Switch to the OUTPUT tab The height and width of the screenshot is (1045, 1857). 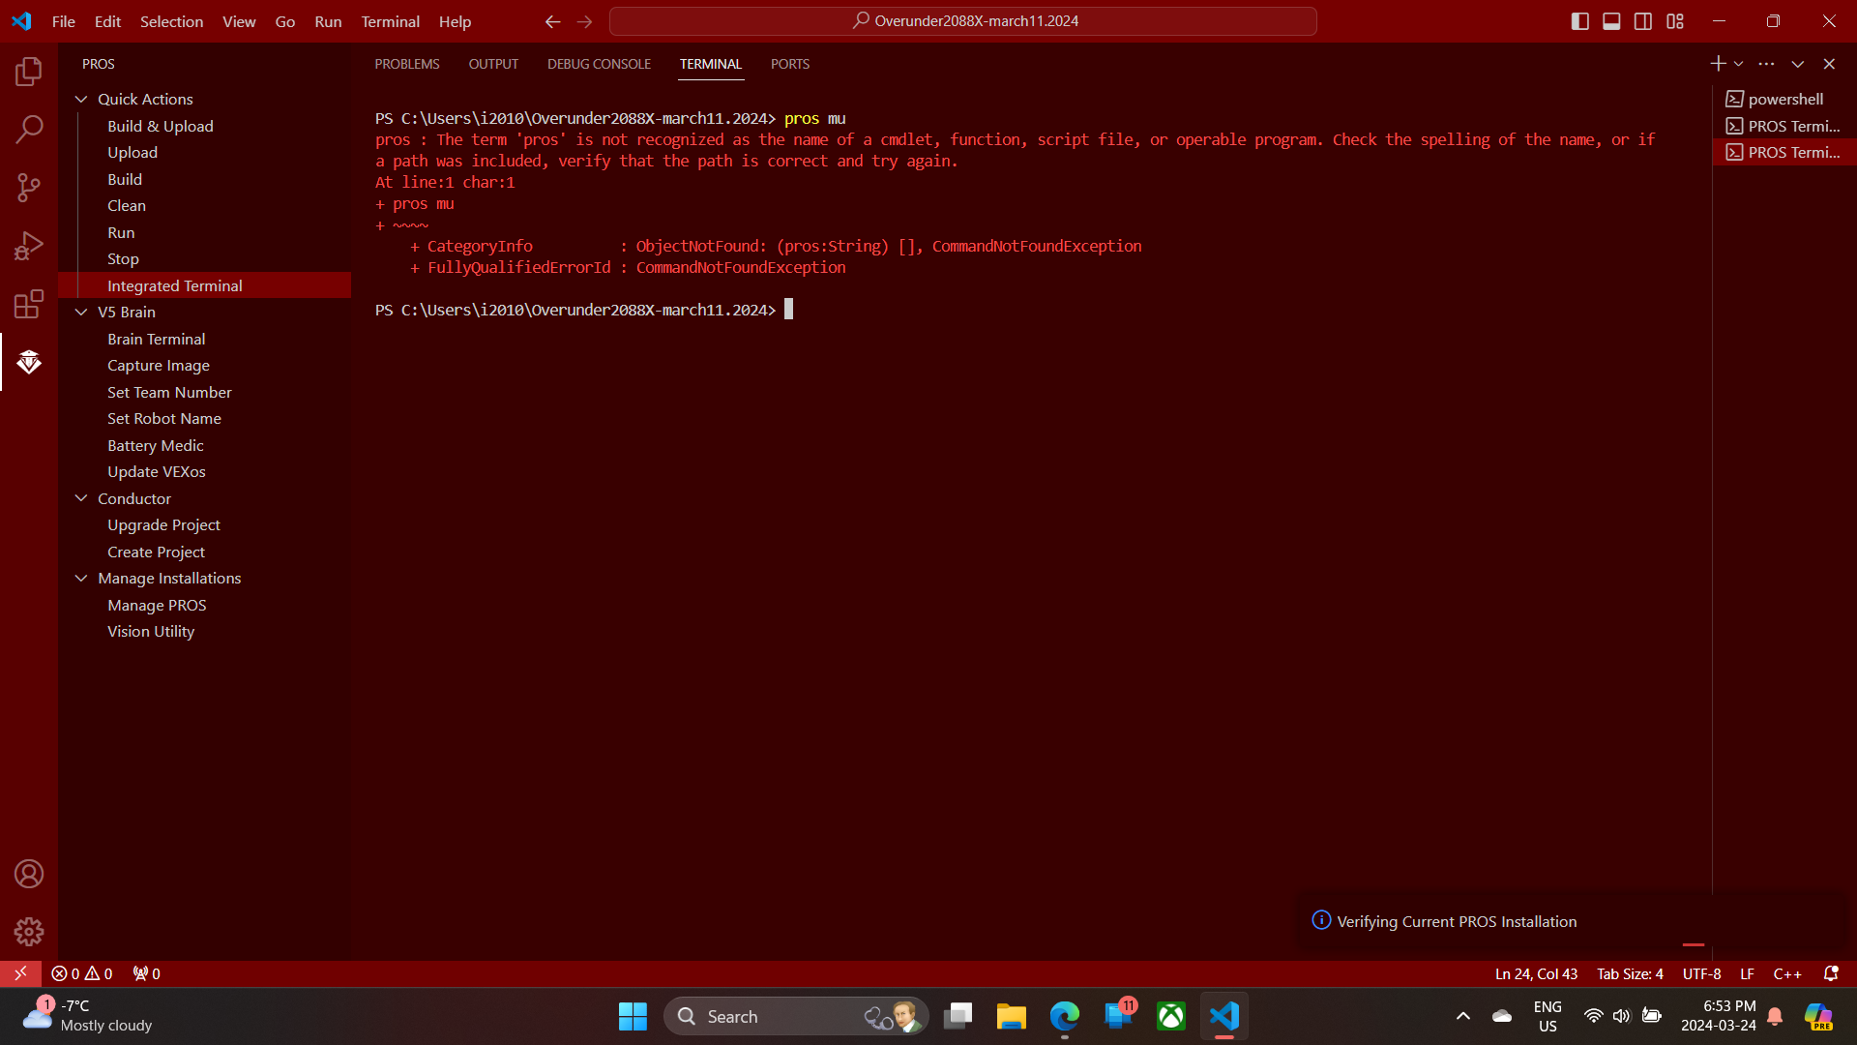point(493,64)
